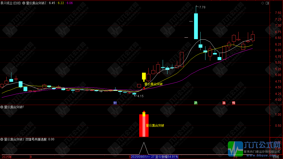
Task: Click the 7.78 high price label
Action: pos(202,7)
